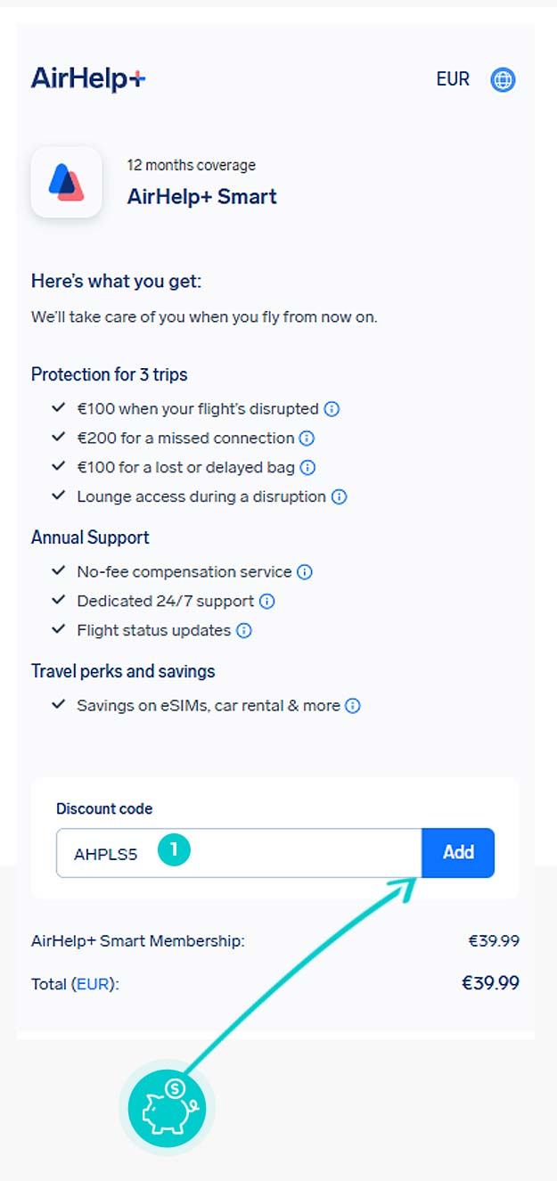The image size is (557, 1181).
Task: Show info for €200 missed connection
Action: (x=307, y=439)
